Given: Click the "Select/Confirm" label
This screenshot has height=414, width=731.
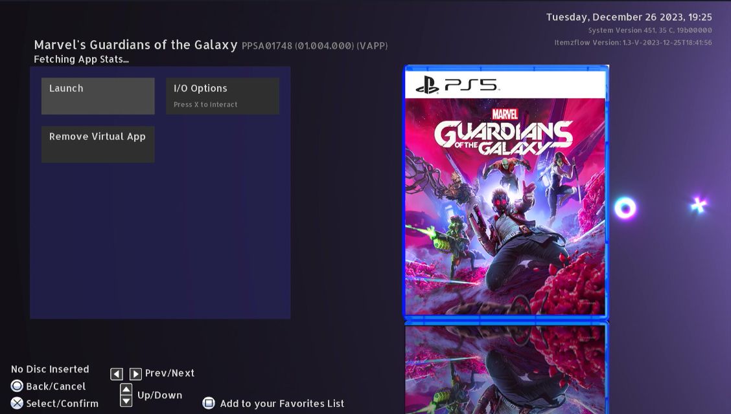Looking at the screenshot, I should (62, 404).
